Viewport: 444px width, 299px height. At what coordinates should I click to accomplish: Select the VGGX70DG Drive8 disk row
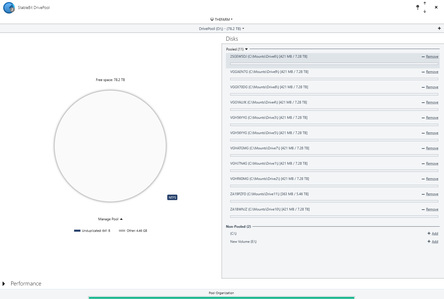(x=333, y=91)
